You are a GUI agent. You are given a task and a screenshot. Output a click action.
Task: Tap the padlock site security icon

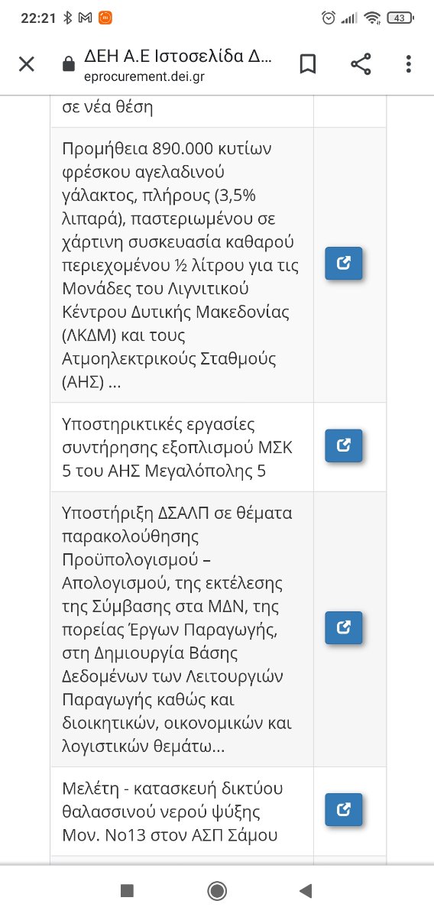[70, 64]
